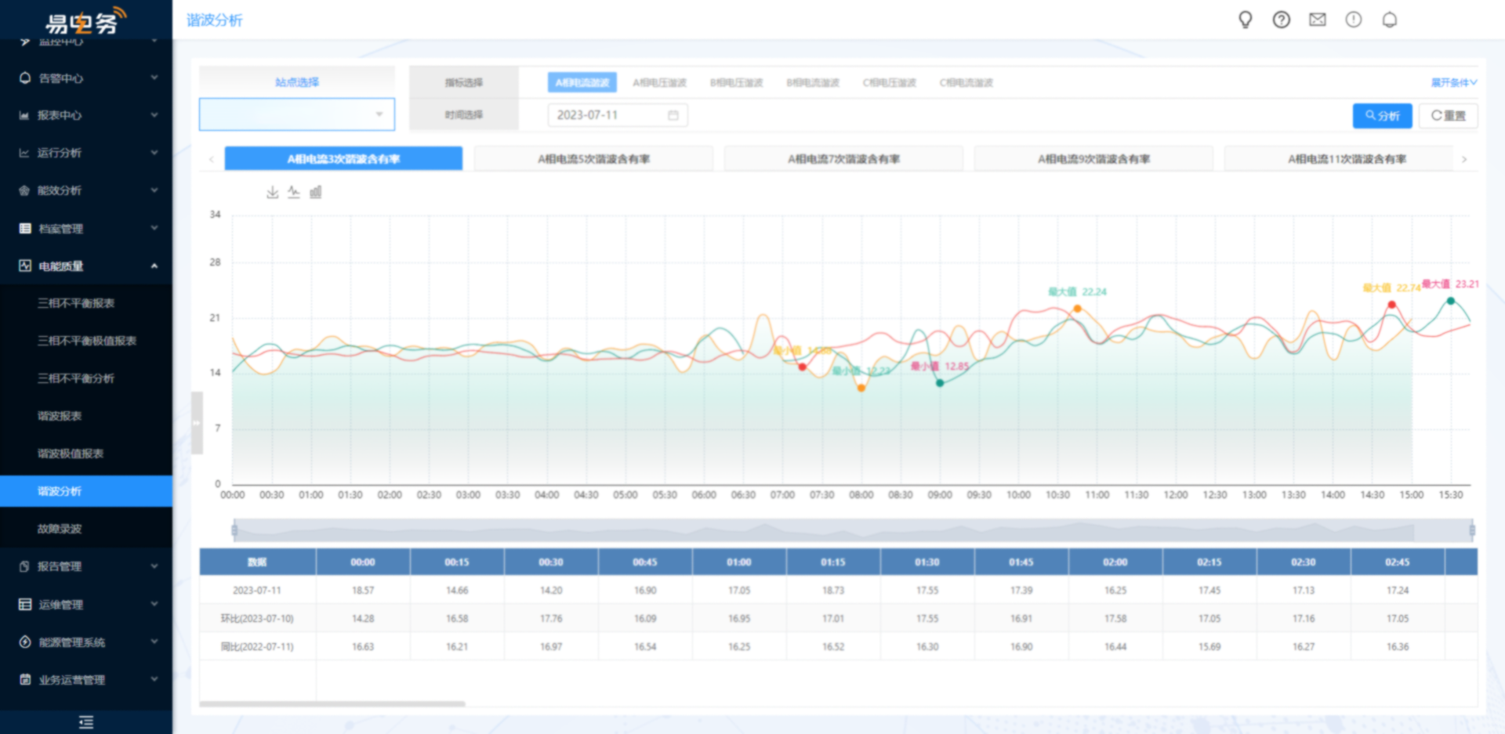The width and height of the screenshot is (1505, 734).
Task: Click the 2023-07-11 date input field
Action: pyautogui.click(x=617, y=115)
